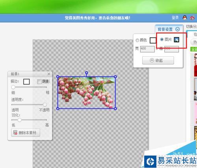Click the rotation handle above the flower image

(x=87, y=72)
